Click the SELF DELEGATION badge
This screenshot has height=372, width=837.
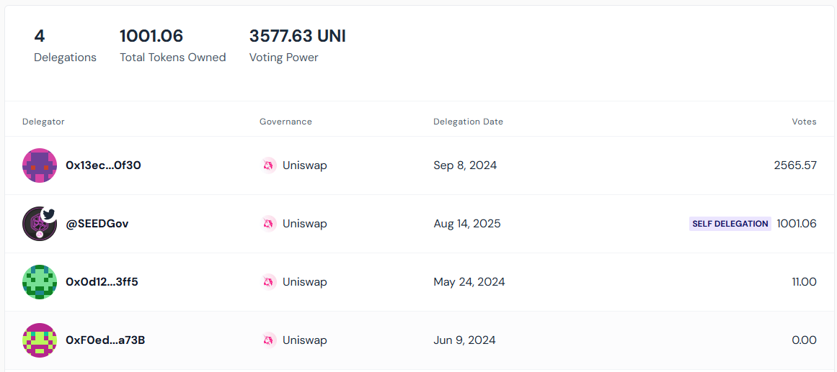tap(730, 224)
